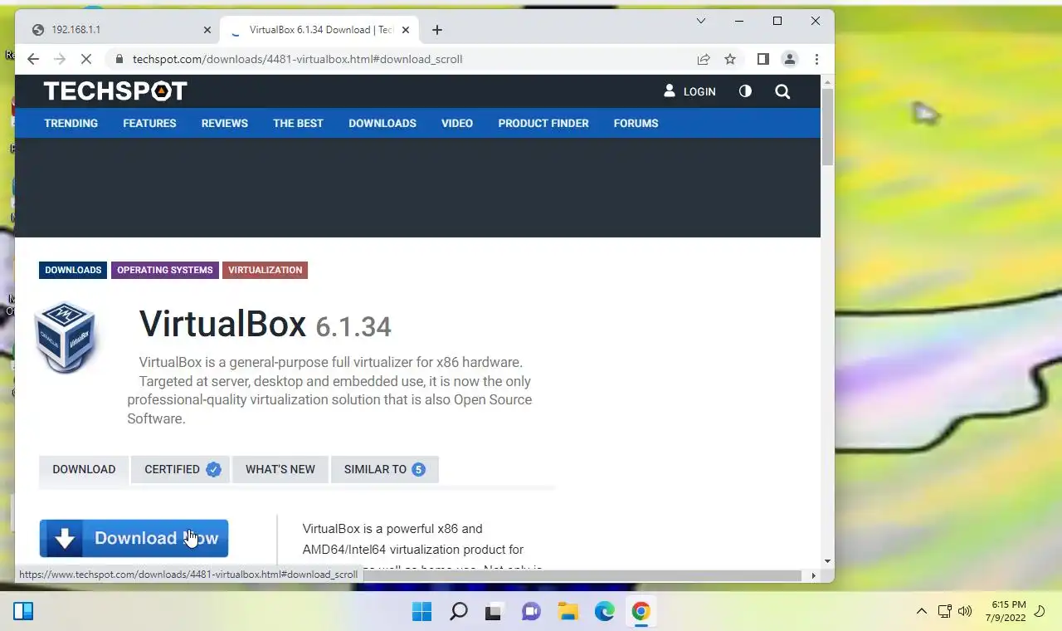
Task: Click the Virtualization tag
Action: click(x=265, y=270)
